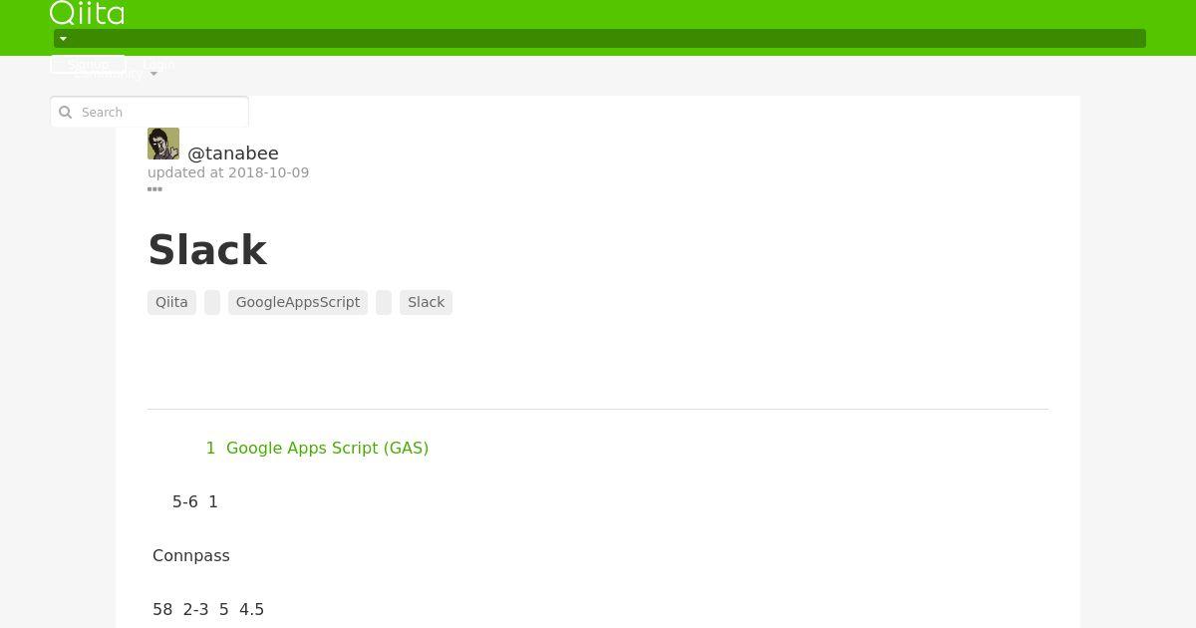Image resolution: width=1196 pixels, height=628 pixels.
Task: Click the '58 2-3 5 4.5' text line
Action: [208, 610]
